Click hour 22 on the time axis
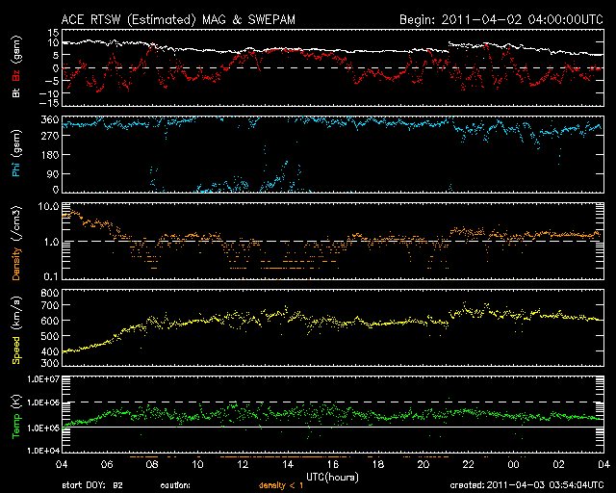The height and width of the screenshot is (493, 616). (469, 465)
